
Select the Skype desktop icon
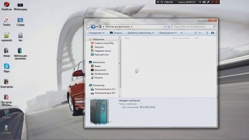pyautogui.click(x=7, y=68)
